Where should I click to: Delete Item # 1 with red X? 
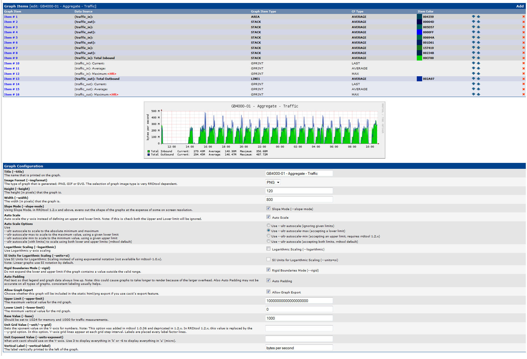[x=523, y=17]
